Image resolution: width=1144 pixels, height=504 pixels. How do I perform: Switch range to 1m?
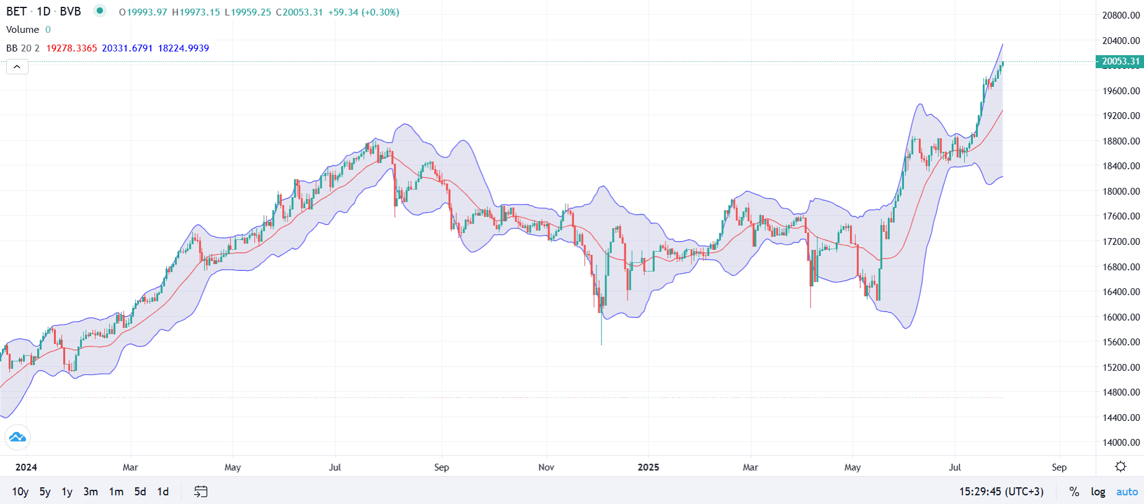(x=116, y=492)
